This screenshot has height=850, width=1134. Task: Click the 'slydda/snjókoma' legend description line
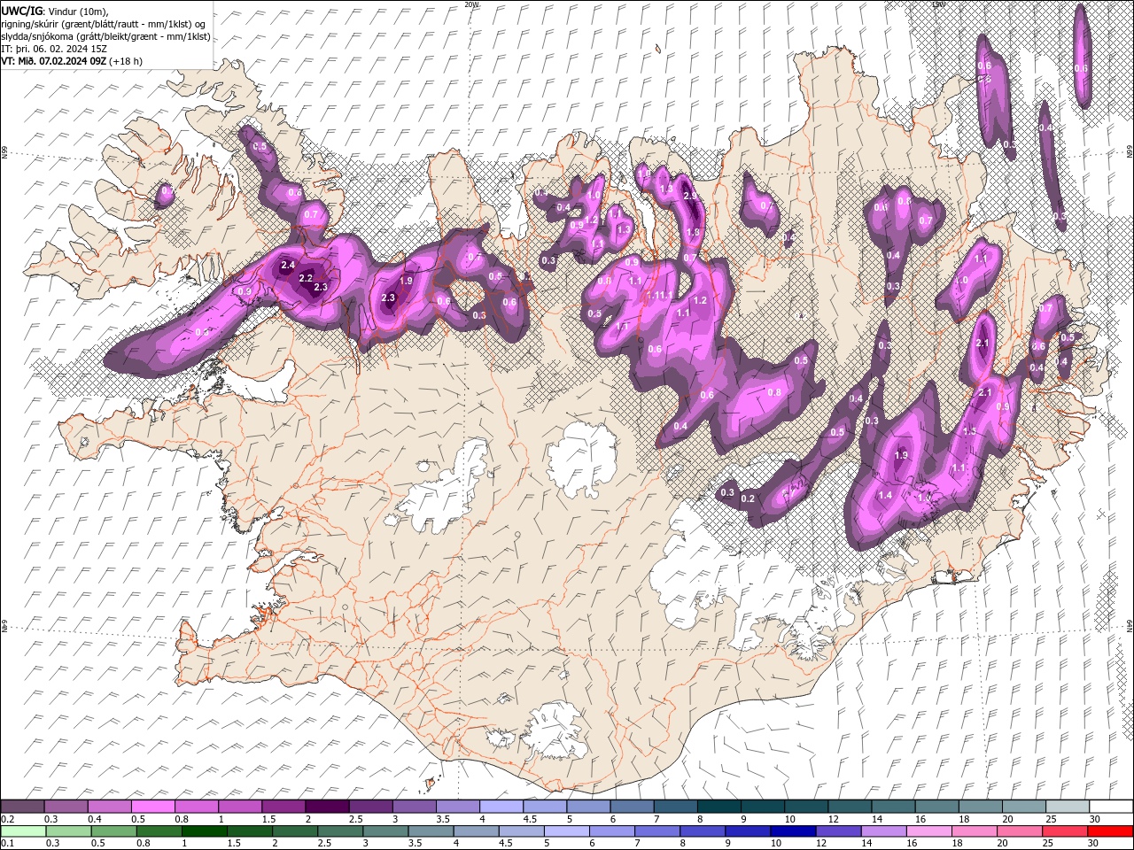(x=105, y=36)
